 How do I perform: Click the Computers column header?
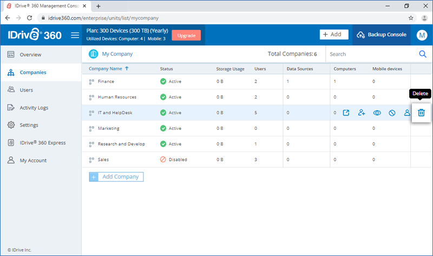pyautogui.click(x=345, y=69)
